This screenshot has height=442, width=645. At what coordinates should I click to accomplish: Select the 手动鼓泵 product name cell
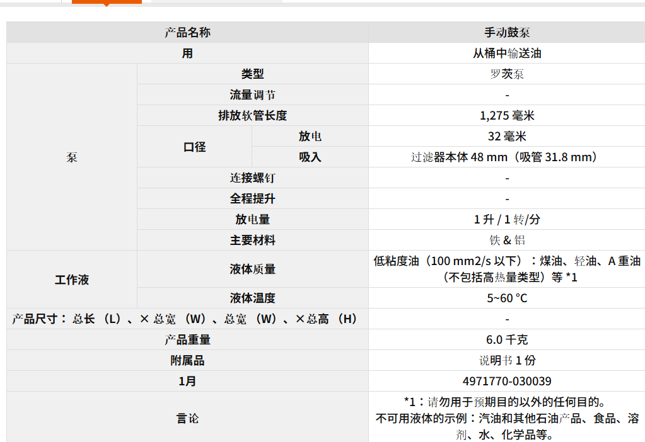506,33
